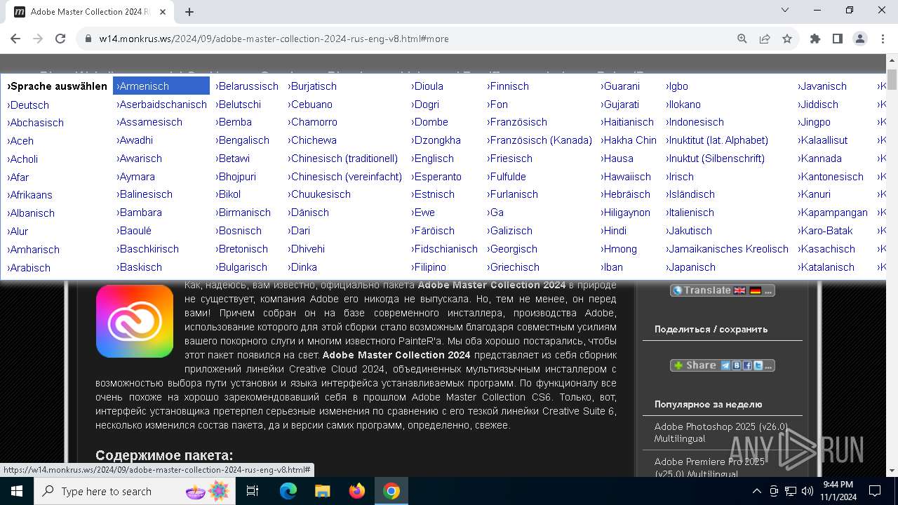
Task: Select Japanisch from the languages
Action: [690, 267]
